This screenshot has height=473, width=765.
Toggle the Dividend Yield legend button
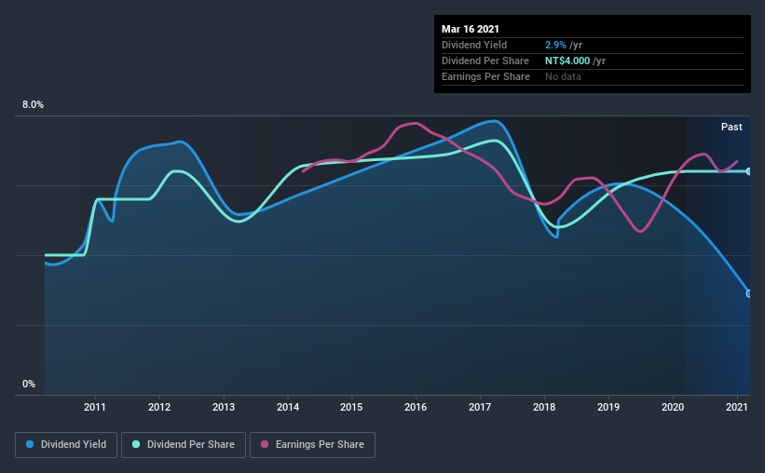pyautogui.click(x=66, y=445)
